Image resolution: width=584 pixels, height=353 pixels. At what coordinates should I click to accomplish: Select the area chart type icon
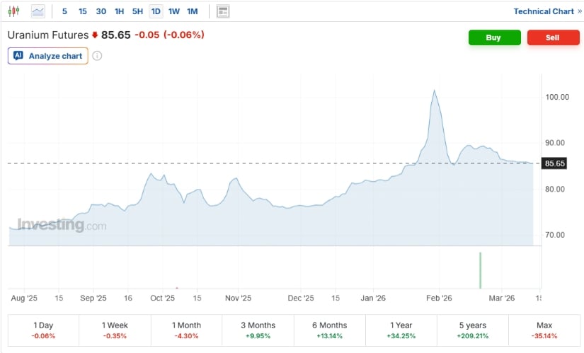pos(38,11)
